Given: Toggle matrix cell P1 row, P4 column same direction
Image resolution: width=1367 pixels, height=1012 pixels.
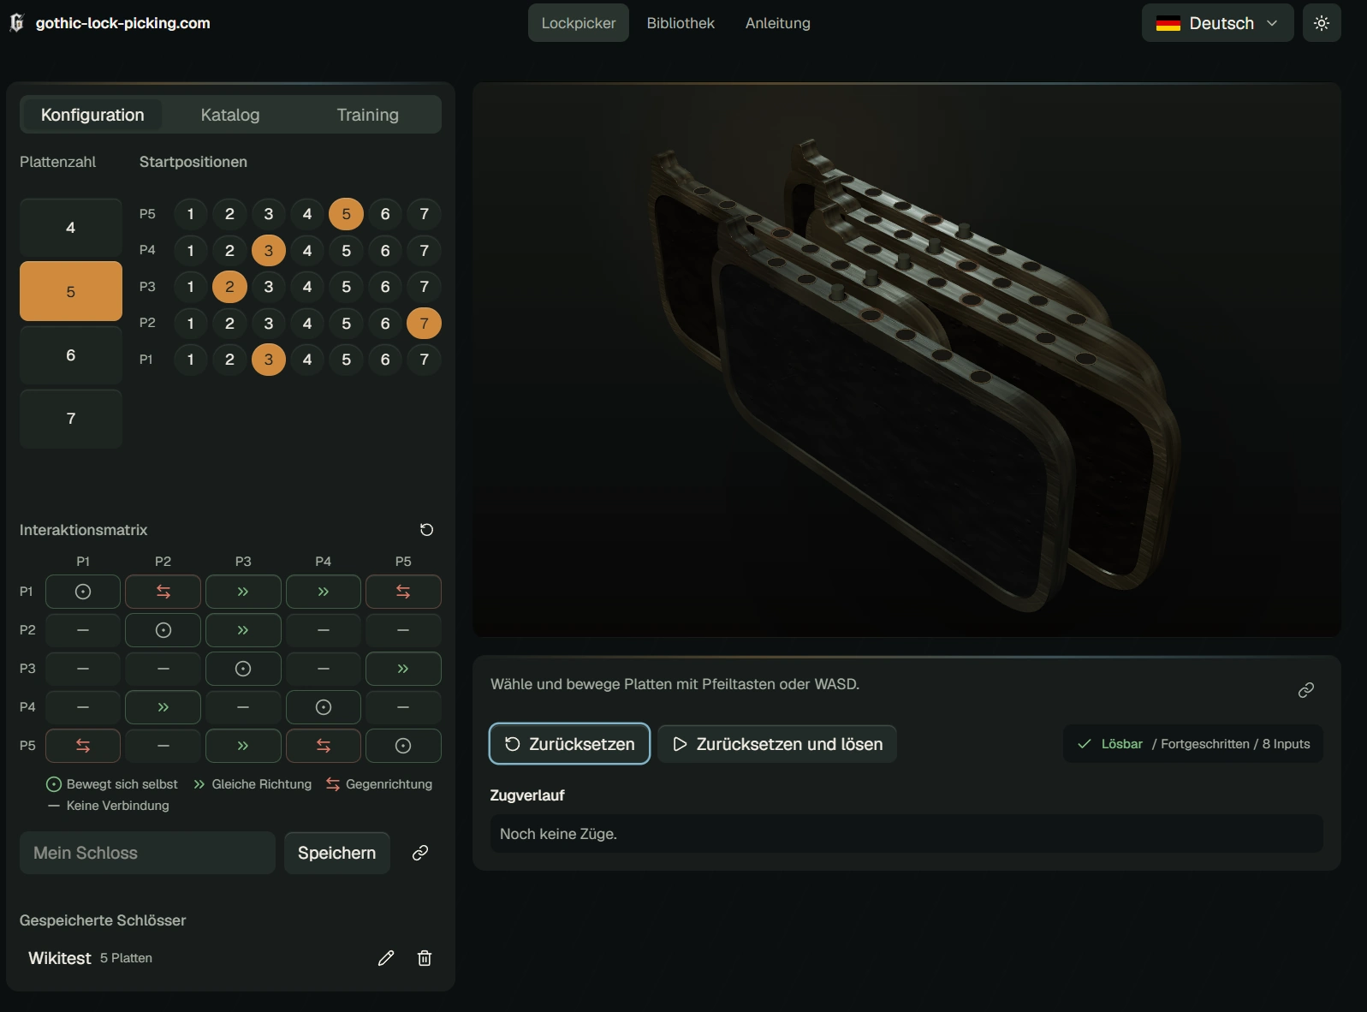Looking at the screenshot, I should click(324, 592).
